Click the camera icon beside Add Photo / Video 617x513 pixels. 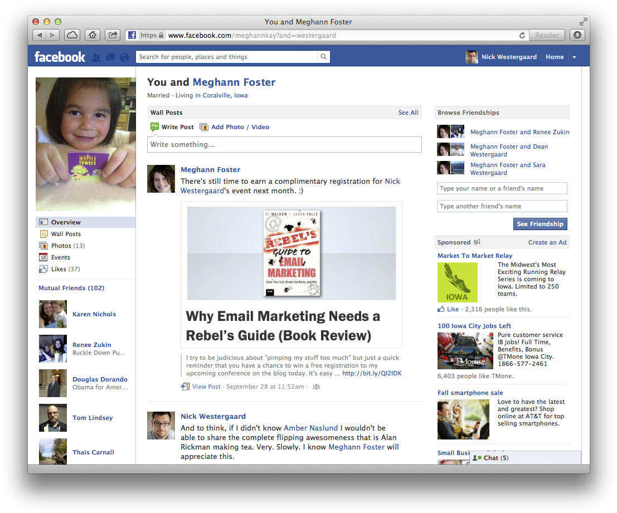pos(204,127)
